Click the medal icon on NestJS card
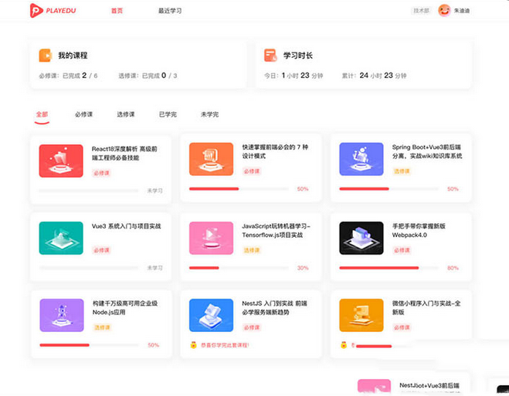Screen dimensions: 509x396 193,345
